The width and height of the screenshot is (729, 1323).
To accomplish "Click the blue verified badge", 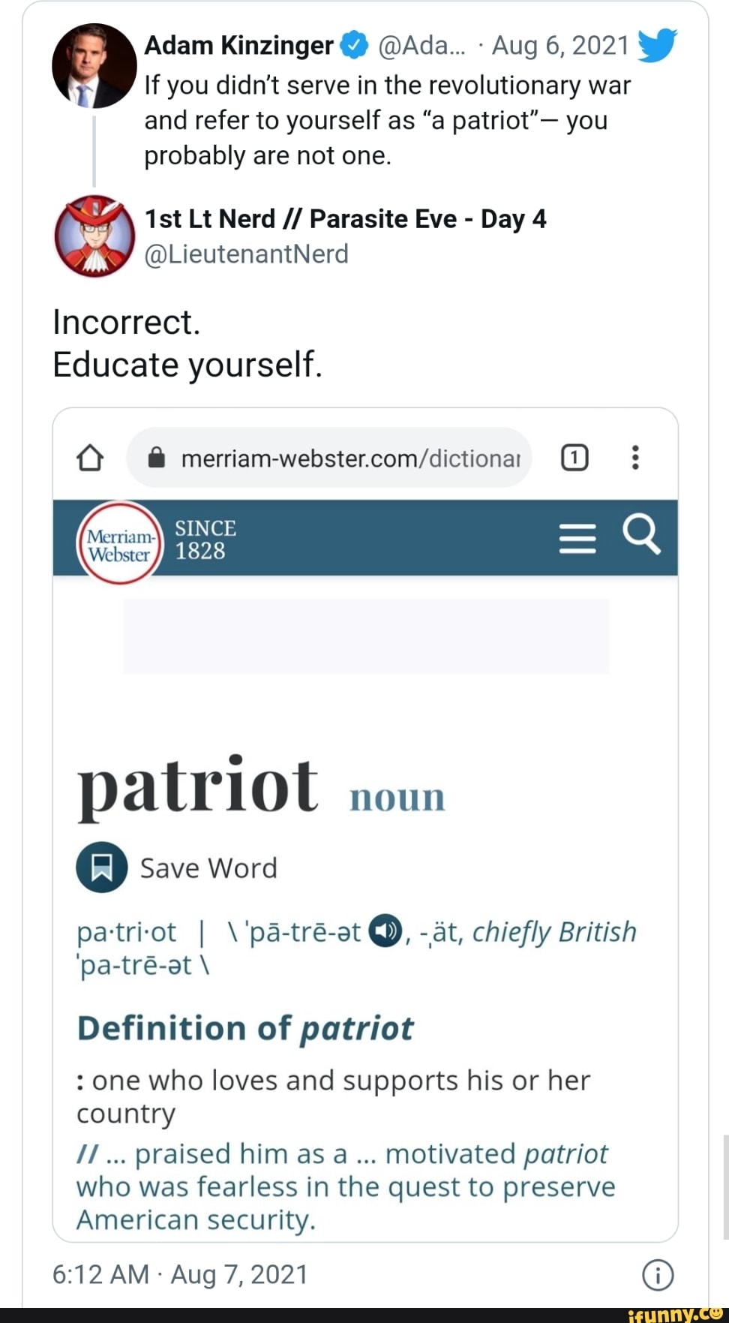I will point(354,46).
